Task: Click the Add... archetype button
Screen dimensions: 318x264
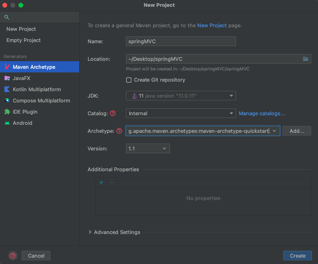Action: coord(297,131)
